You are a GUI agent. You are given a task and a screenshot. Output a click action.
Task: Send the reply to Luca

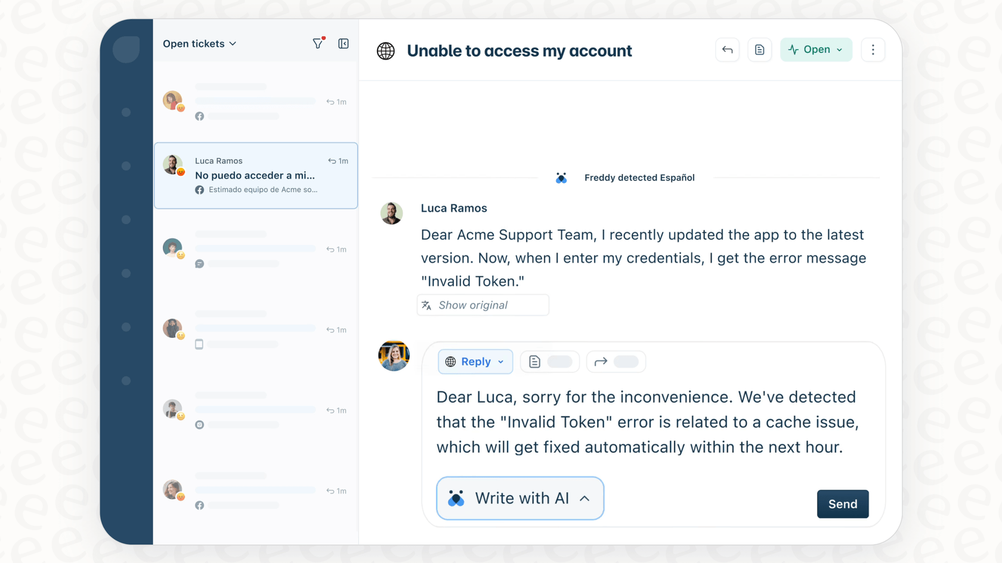point(842,503)
